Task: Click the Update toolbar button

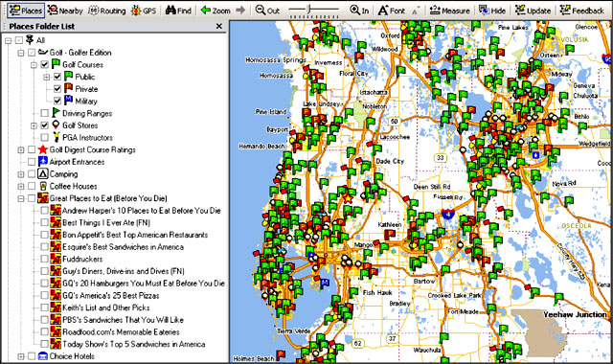Action: tap(533, 11)
